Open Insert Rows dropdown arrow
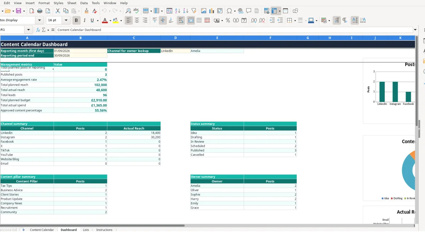 tap(151, 11)
